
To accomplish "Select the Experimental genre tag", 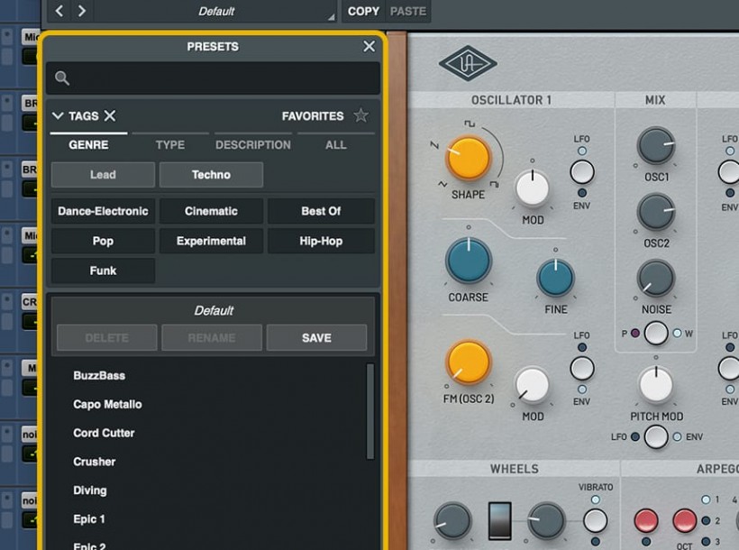I will click(x=211, y=241).
